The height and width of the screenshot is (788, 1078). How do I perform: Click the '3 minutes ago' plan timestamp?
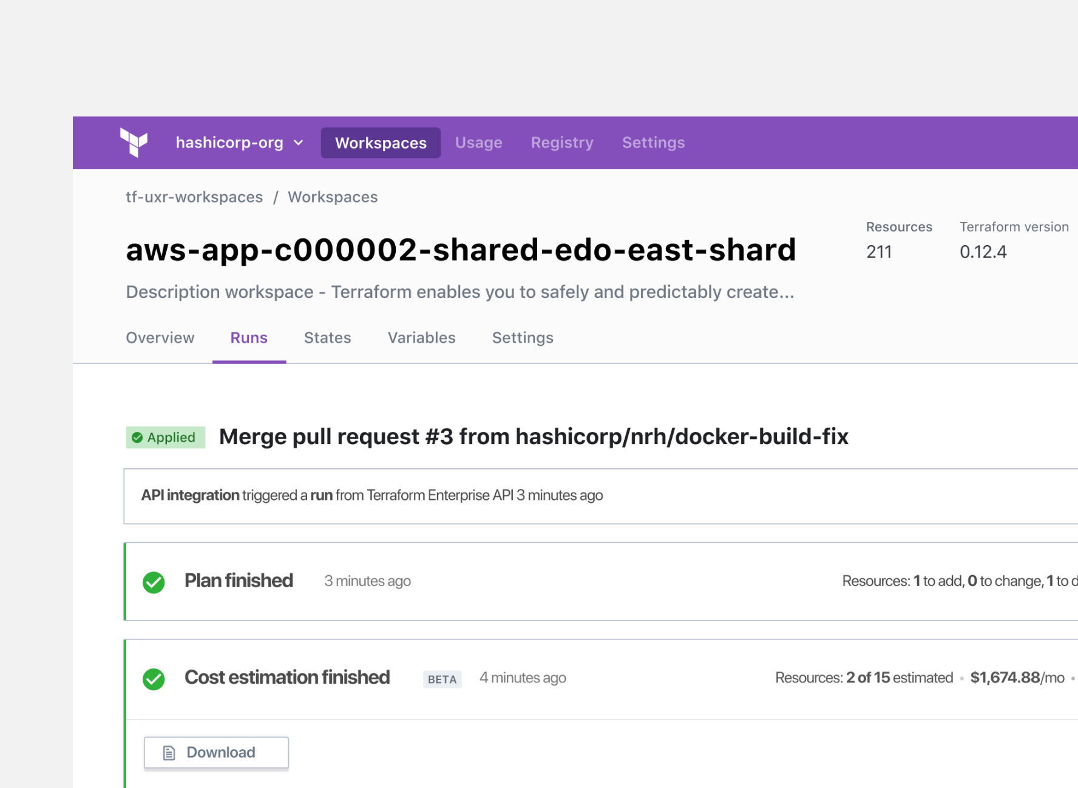(367, 581)
